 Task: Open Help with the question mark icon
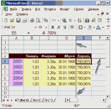[x=99, y=20]
